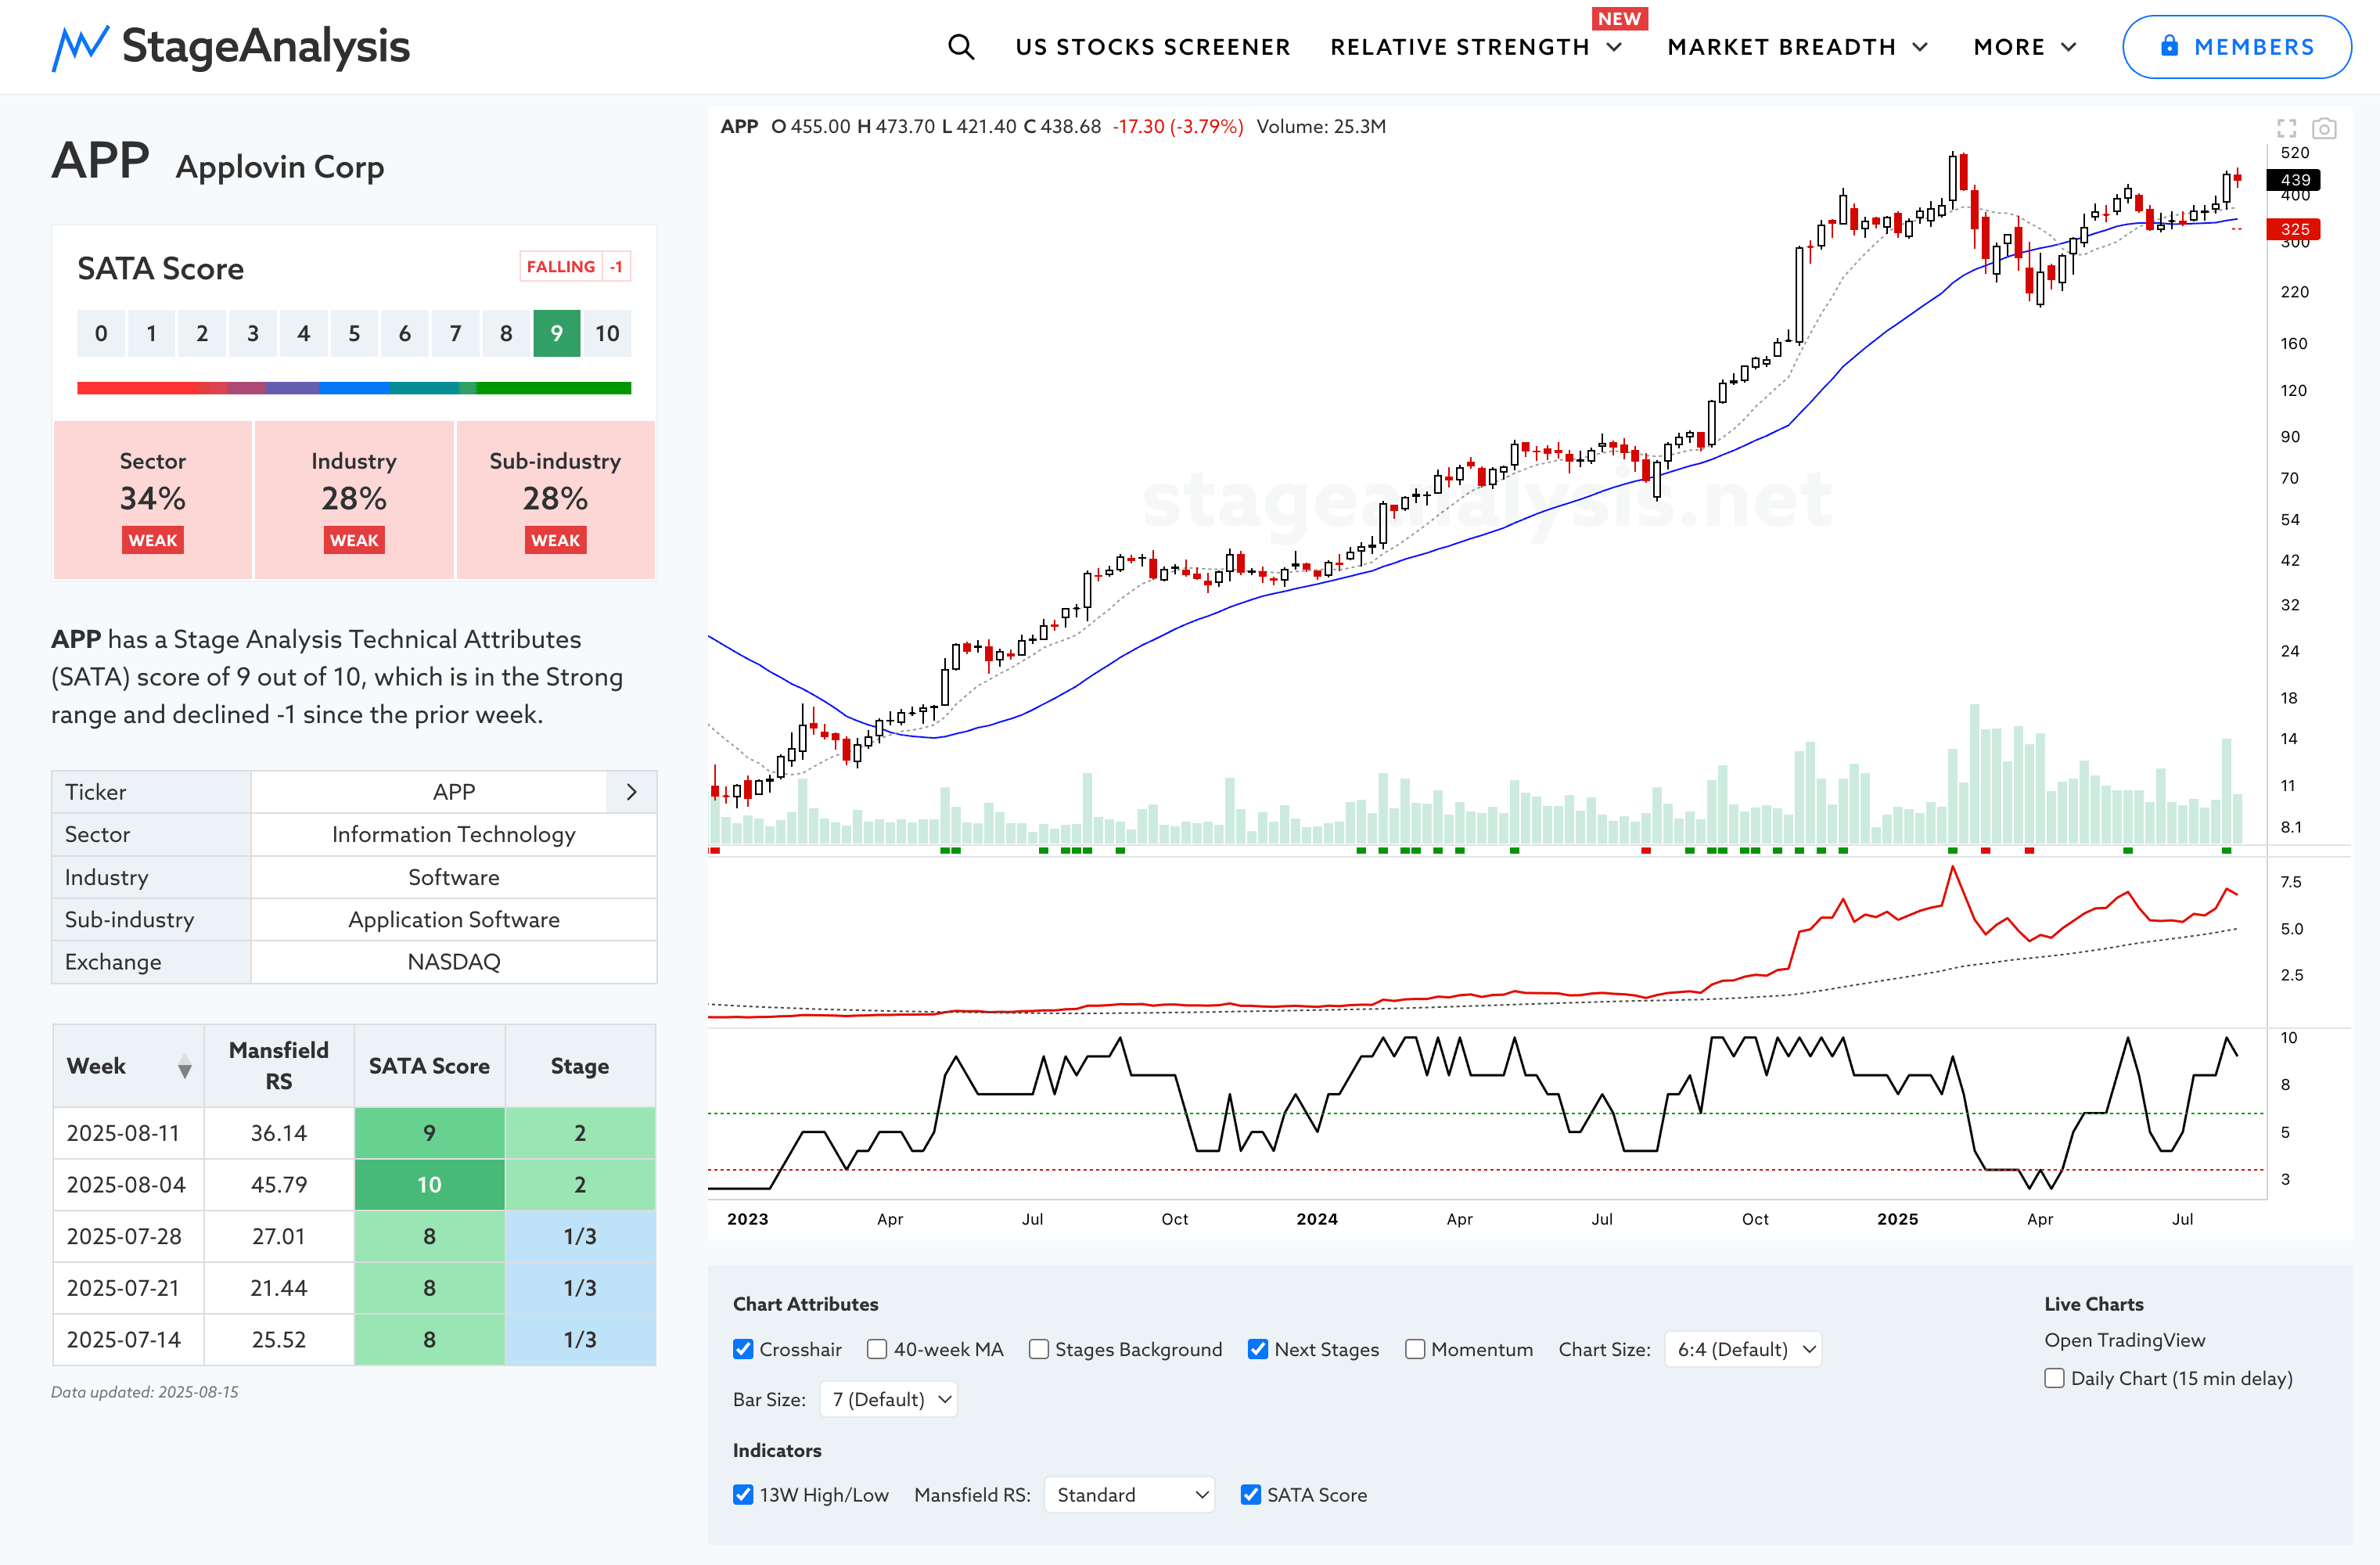Click Software industry value
The width and height of the screenshot is (2380, 1565).
pos(454,877)
